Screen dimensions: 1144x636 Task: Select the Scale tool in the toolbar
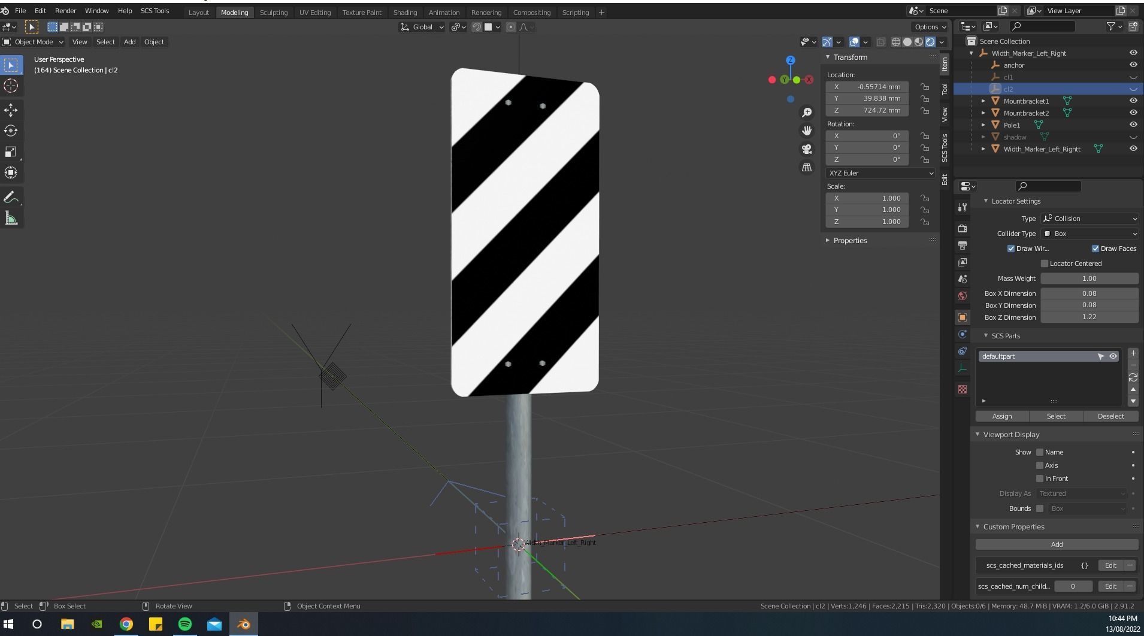pos(11,152)
